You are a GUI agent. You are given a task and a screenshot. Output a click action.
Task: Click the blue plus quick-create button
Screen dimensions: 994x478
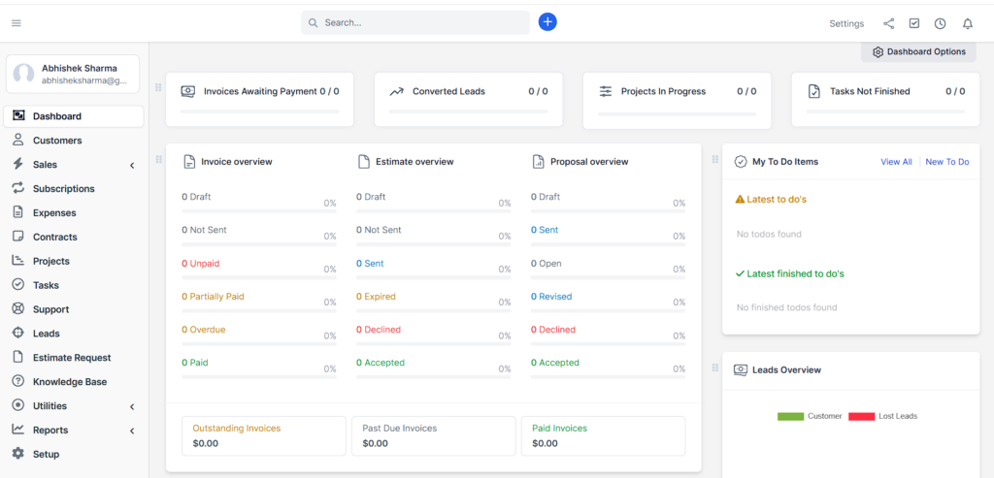pyautogui.click(x=547, y=22)
